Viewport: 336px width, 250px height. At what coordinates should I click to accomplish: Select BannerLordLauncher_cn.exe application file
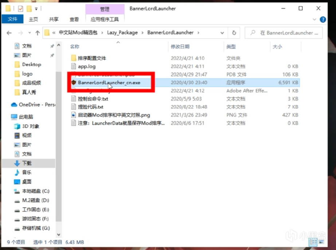(109, 82)
